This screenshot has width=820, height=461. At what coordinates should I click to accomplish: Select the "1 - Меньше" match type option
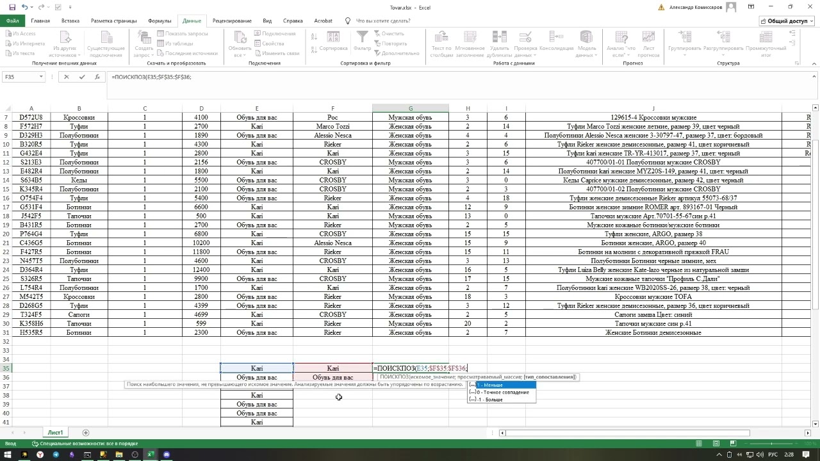tap(502, 385)
